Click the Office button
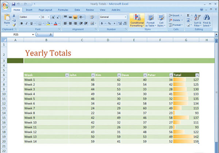The width and height of the screenshot is (219, 153). click(x=5, y=5)
